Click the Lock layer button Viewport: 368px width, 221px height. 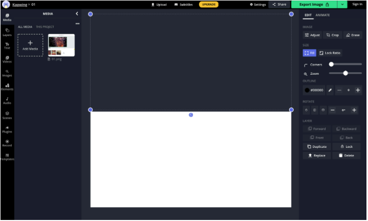click(346, 147)
